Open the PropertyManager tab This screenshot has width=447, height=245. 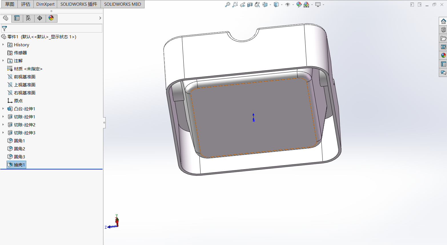(17, 18)
